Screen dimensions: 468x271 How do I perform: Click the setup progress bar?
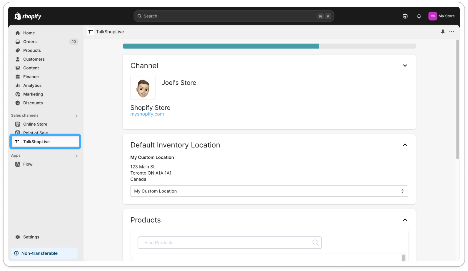(269, 46)
